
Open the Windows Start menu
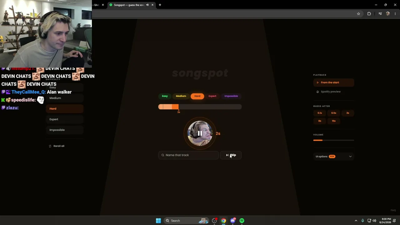tap(158, 221)
